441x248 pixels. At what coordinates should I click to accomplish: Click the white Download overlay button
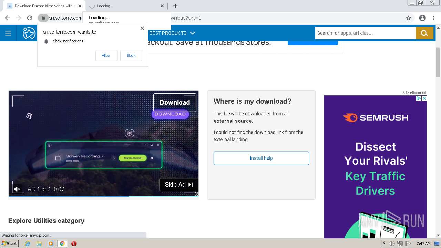tap(175, 102)
